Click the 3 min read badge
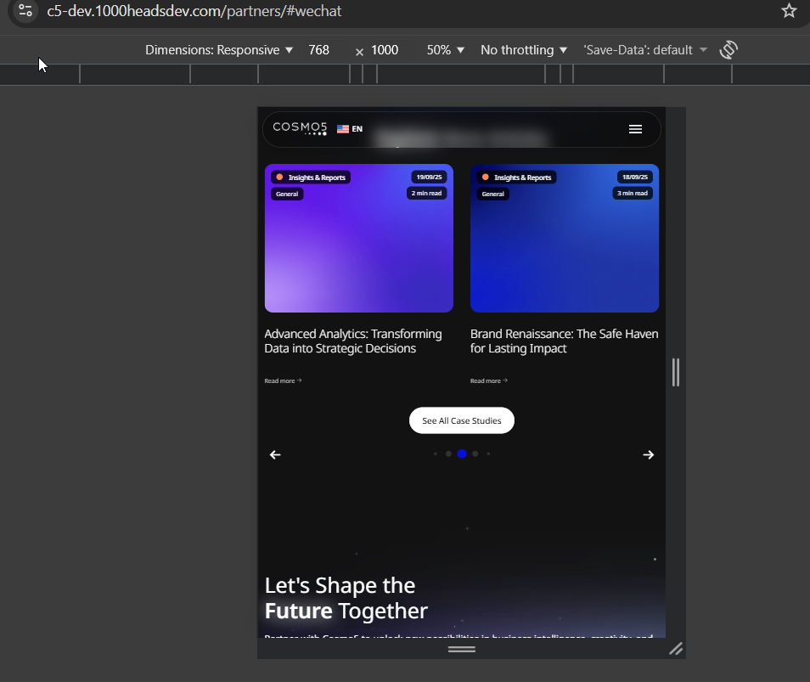Screen dimensions: 810x682 (x=633, y=194)
